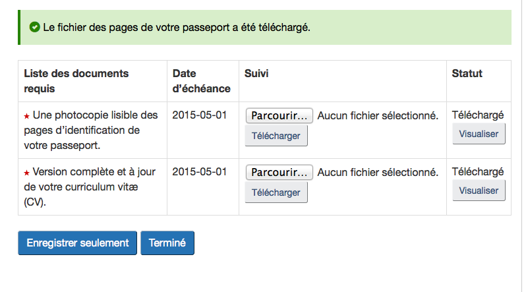Open the Parcourir file picker for CV
The image size is (528, 292).
(279, 172)
